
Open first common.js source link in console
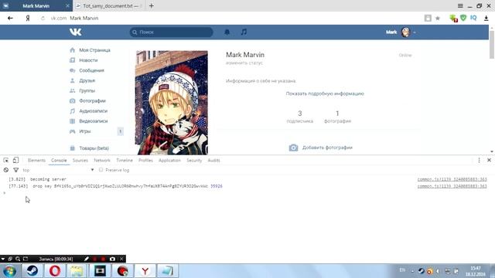pyautogui.click(x=452, y=179)
